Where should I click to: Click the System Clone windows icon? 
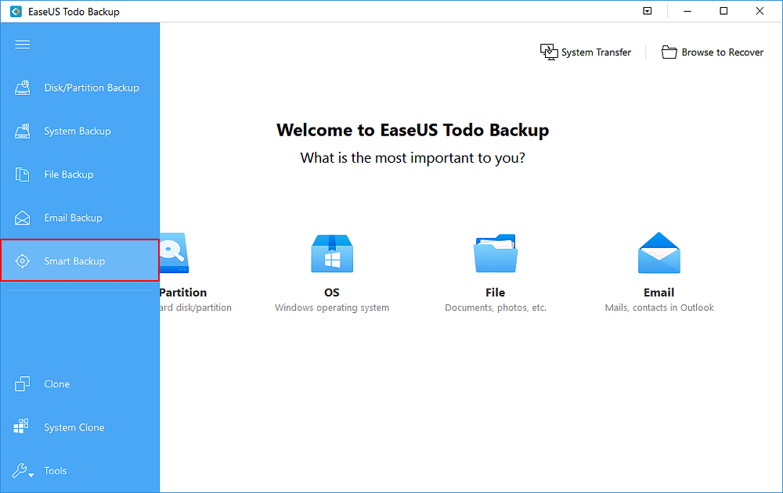[21, 426]
